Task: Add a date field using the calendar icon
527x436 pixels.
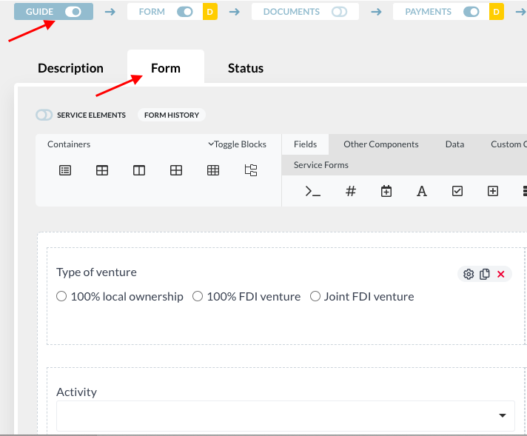Action: 386,191
